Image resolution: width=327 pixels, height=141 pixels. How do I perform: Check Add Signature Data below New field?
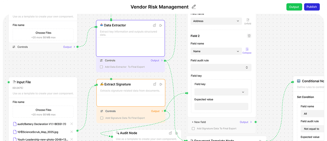point(193,128)
